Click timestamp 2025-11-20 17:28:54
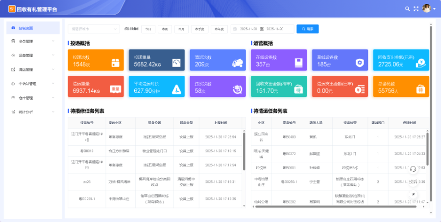Screen dimensions: 441x222 click(220, 137)
